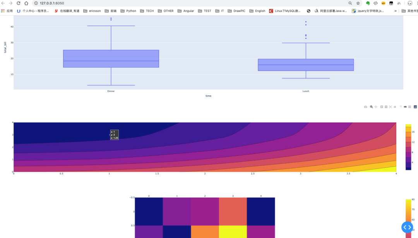The width and height of the screenshot is (418, 238).
Task: Open the jquery文字特效 bookmark
Action: [368, 11]
